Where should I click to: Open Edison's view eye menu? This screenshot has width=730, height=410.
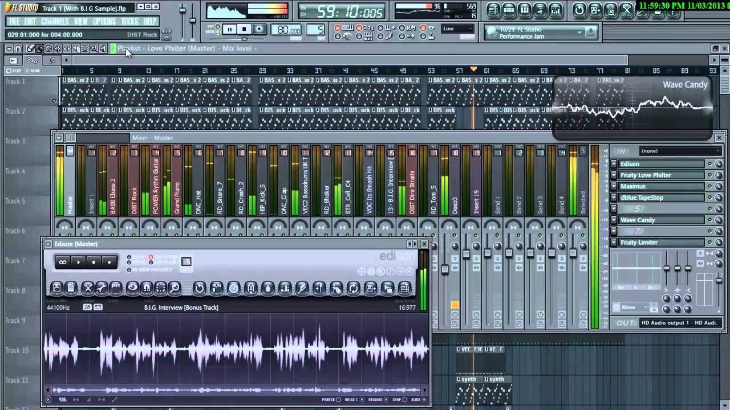(132, 288)
